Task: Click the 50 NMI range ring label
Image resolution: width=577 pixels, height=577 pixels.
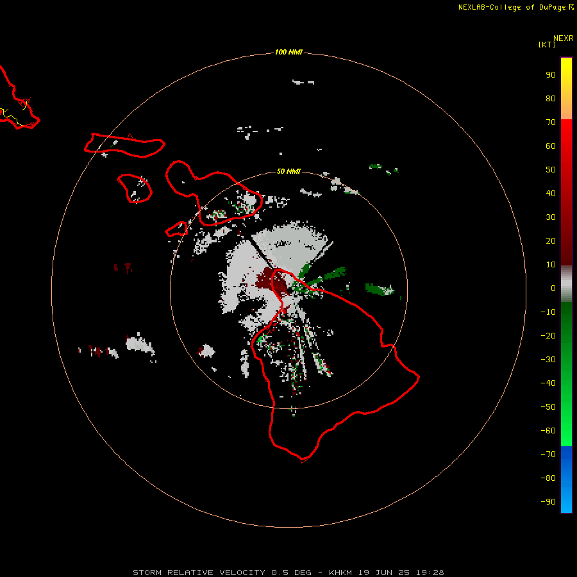Action: point(288,171)
